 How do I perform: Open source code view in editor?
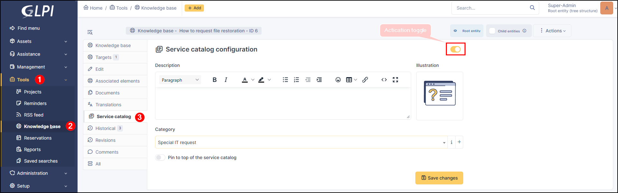pos(384,80)
